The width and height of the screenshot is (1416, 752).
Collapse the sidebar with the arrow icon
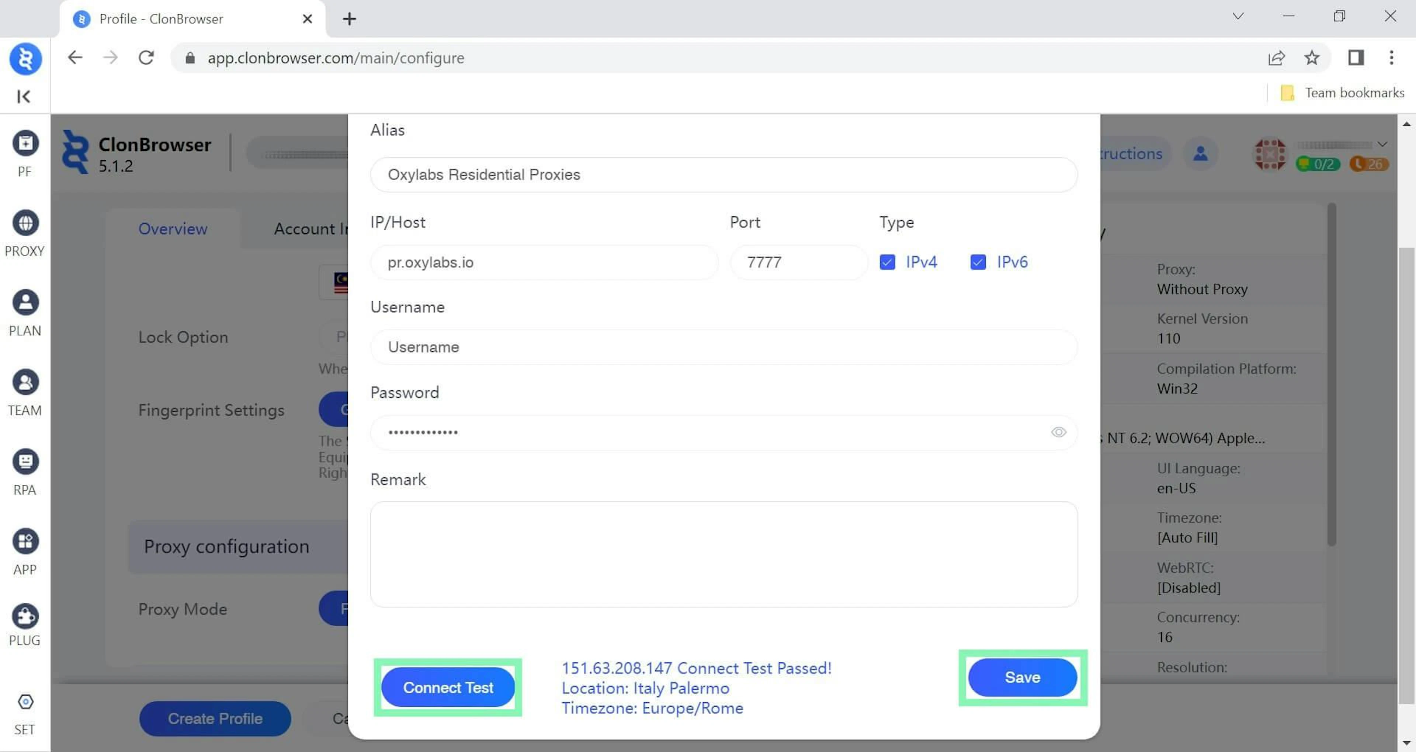(24, 97)
